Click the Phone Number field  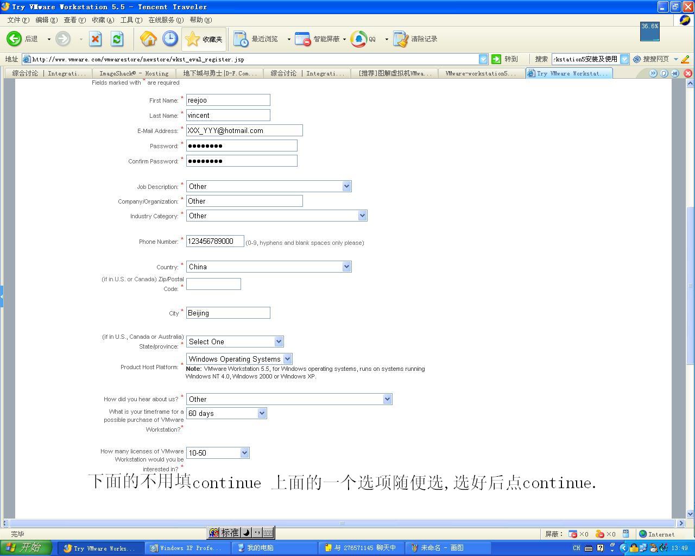(215, 241)
